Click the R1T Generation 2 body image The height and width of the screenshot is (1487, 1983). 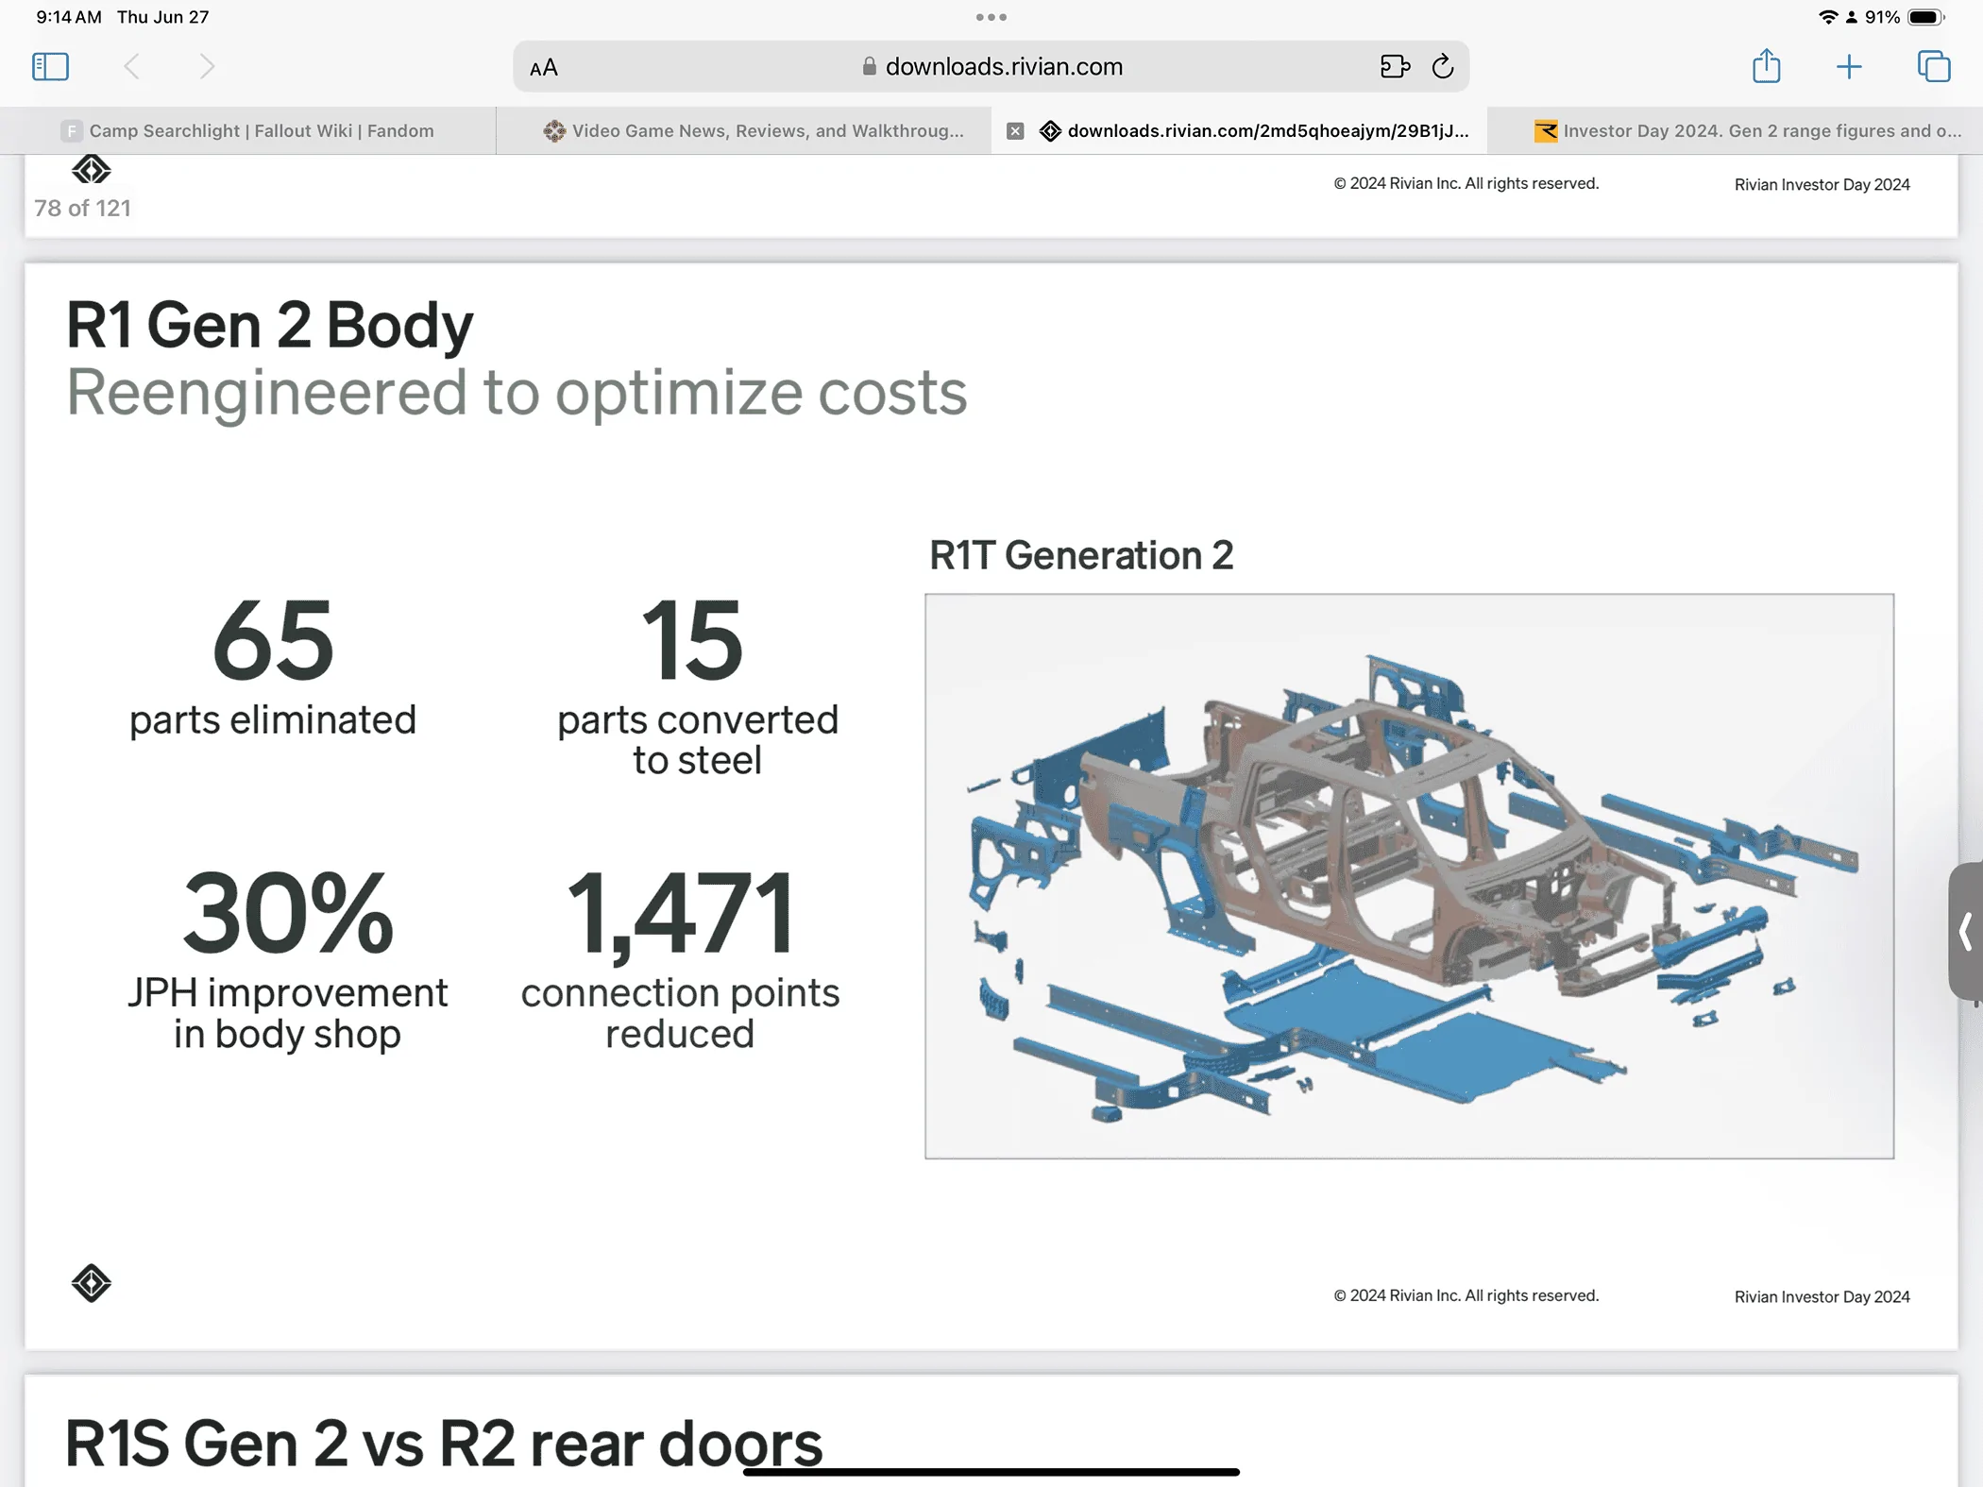1409,875
